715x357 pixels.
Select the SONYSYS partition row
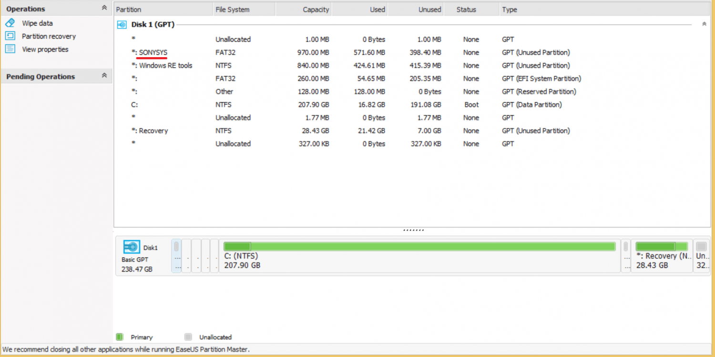(153, 52)
